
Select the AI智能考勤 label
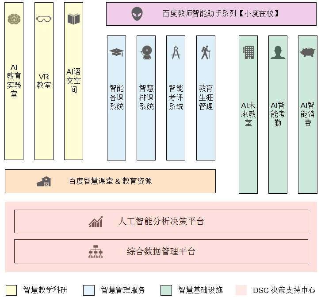pyautogui.click(x=278, y=114)
